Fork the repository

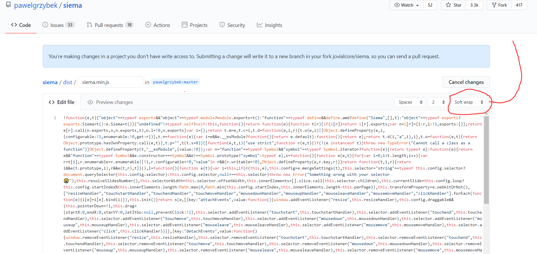499,5
